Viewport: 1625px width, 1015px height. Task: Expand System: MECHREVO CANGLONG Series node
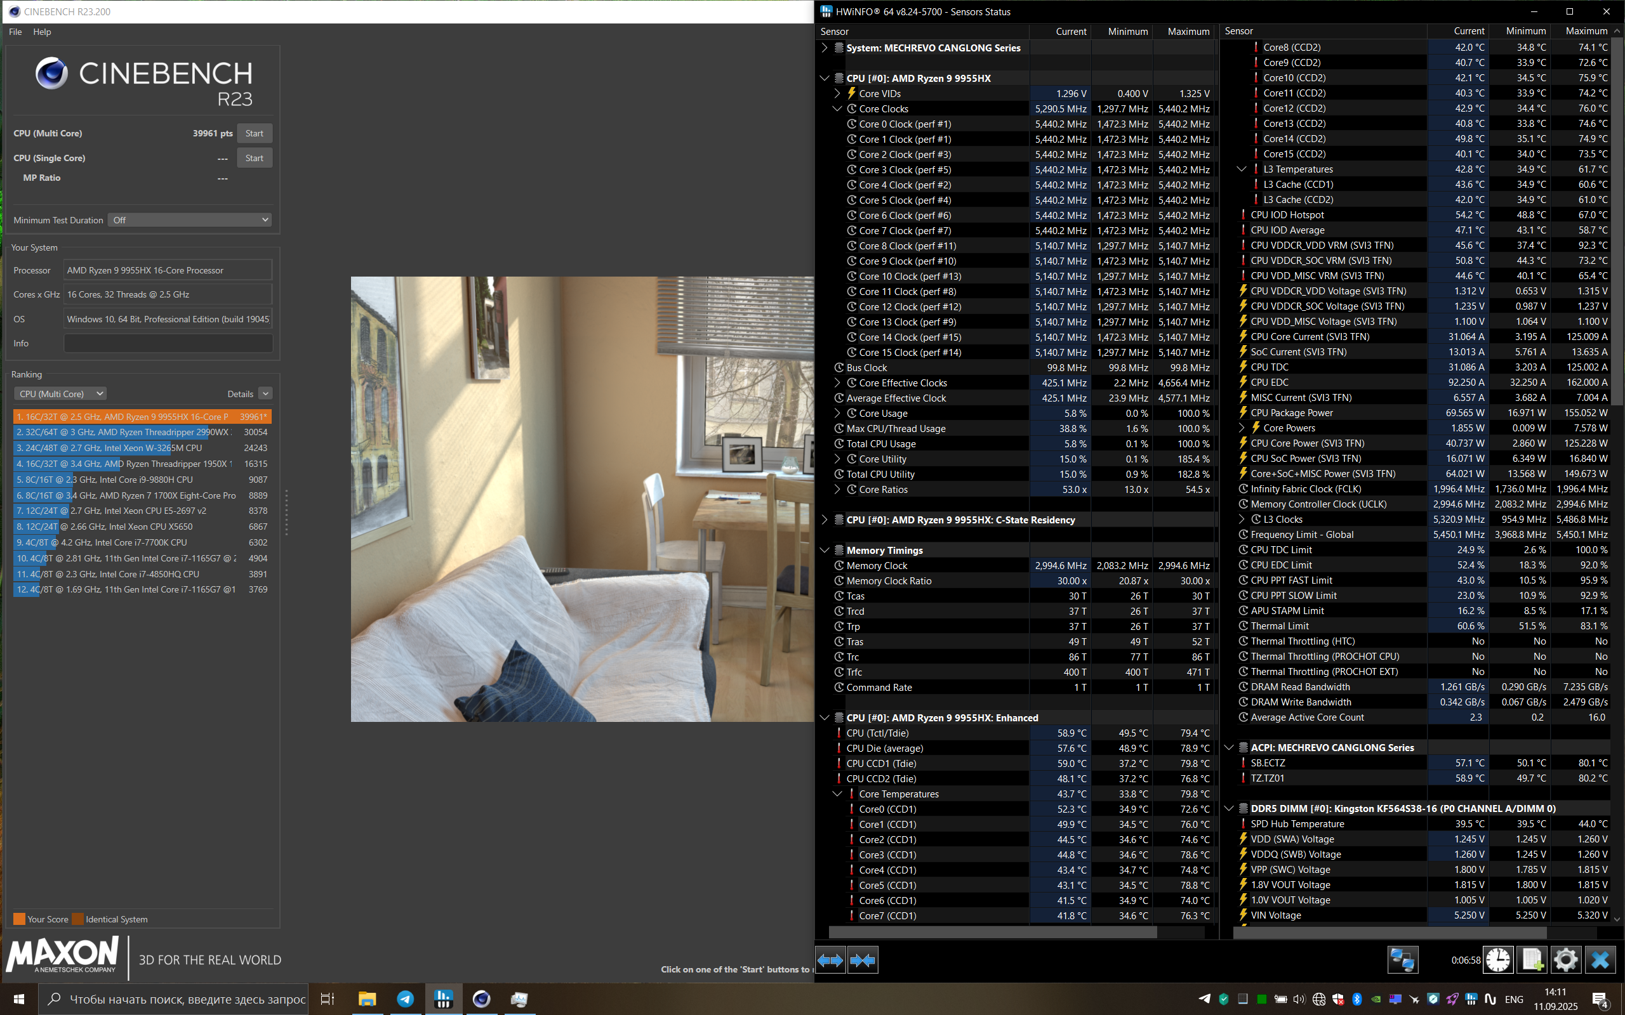click(825, 48)
